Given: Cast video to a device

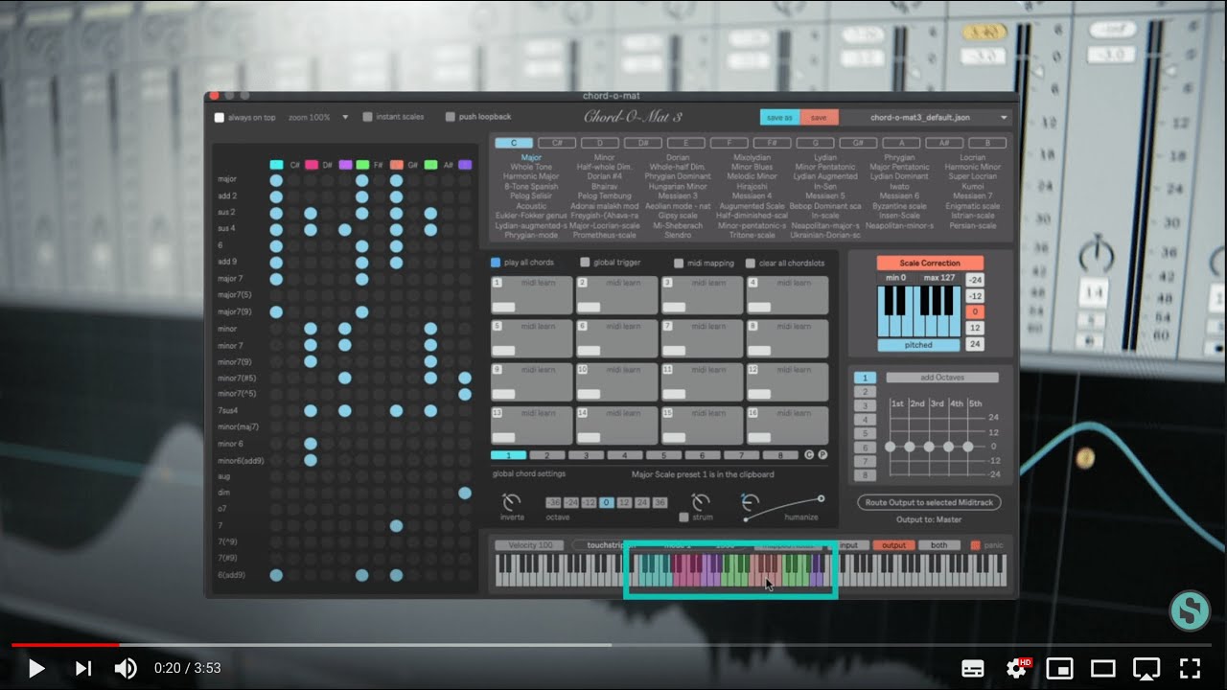Looking at the screenshot, I should click(1146, 668).
